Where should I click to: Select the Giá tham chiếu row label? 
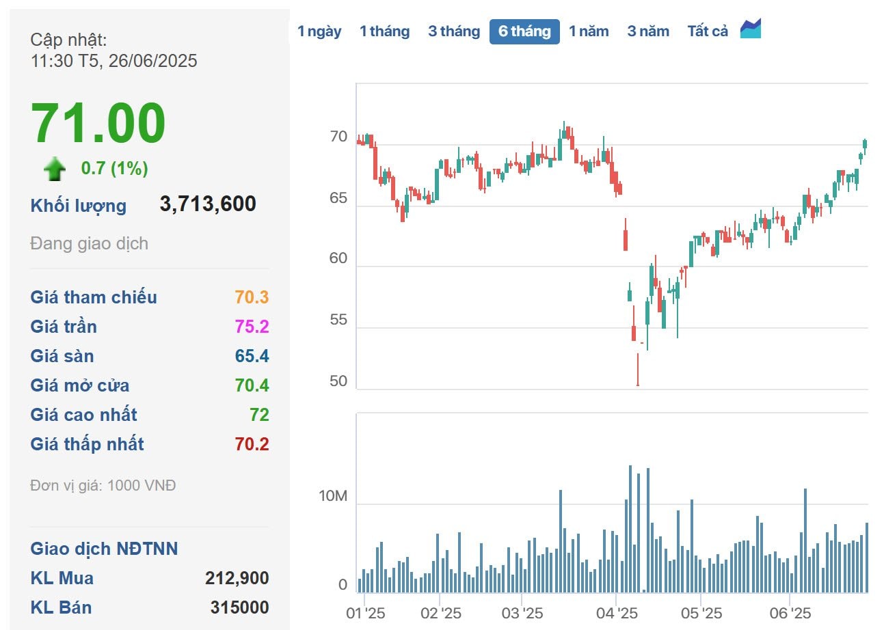click(x=94, y=297)
